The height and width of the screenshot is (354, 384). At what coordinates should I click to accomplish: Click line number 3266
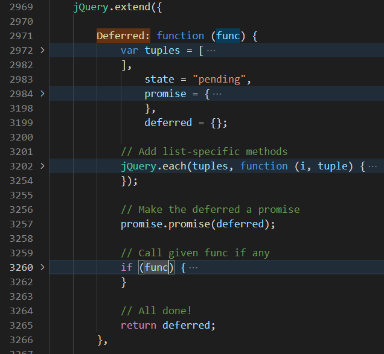21,340
